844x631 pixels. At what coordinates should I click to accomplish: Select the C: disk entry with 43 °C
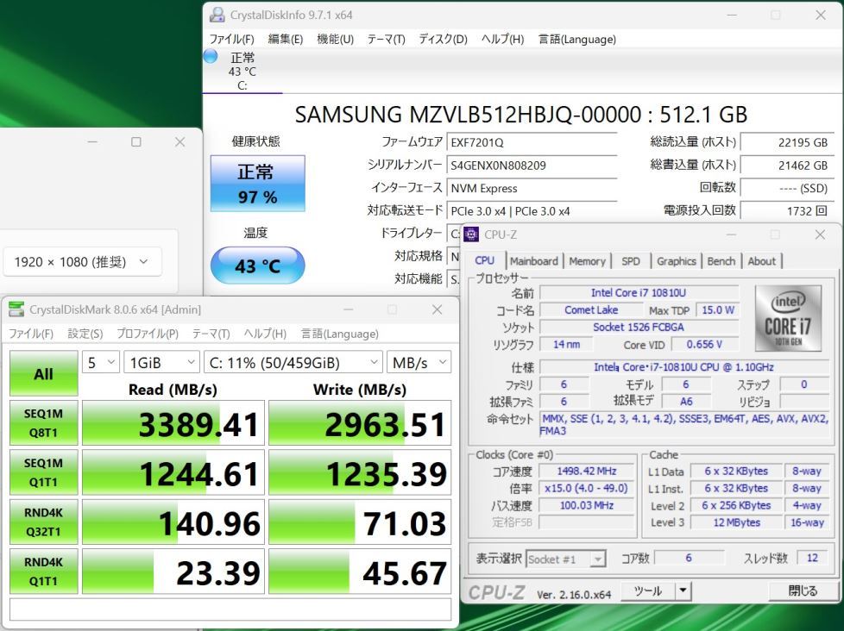click(242, 71)
